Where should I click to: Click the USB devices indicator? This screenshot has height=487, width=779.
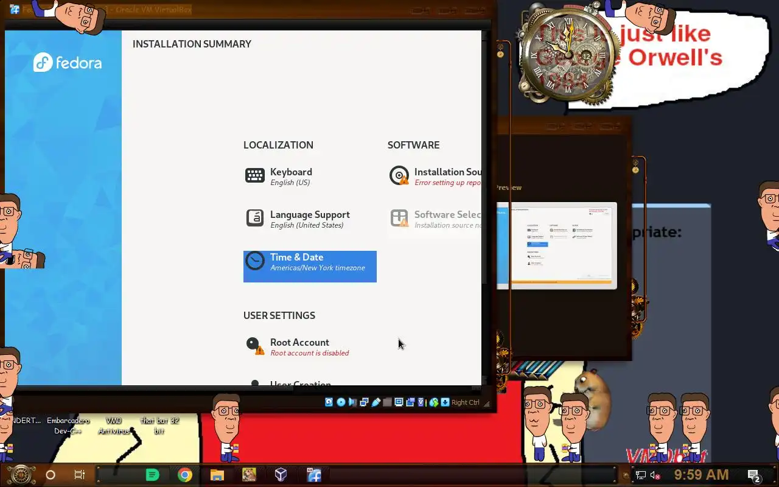point(376,402)
